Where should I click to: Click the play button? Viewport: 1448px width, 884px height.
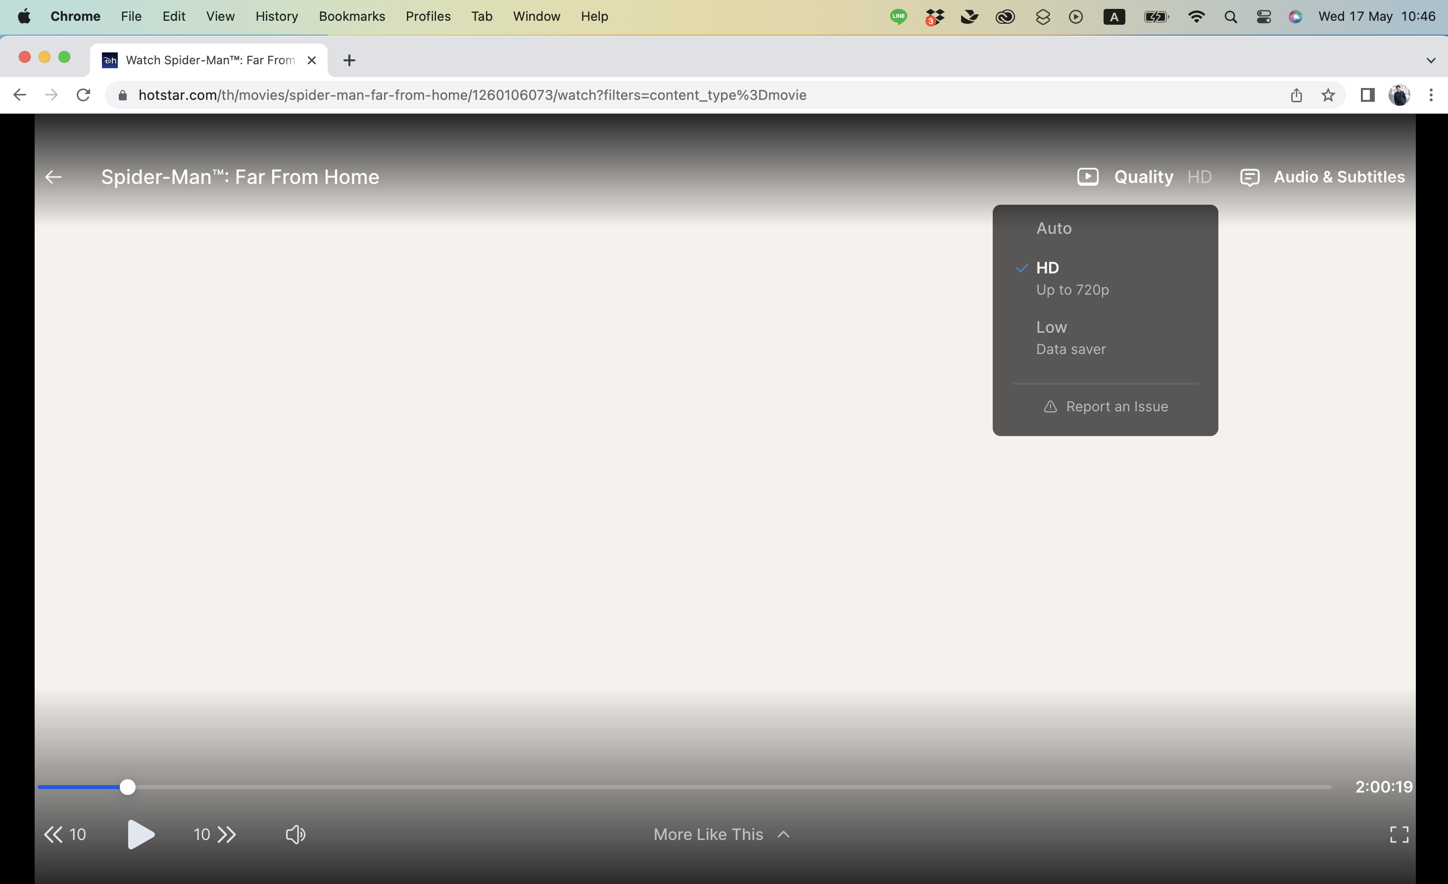click(x=141, y=834)
